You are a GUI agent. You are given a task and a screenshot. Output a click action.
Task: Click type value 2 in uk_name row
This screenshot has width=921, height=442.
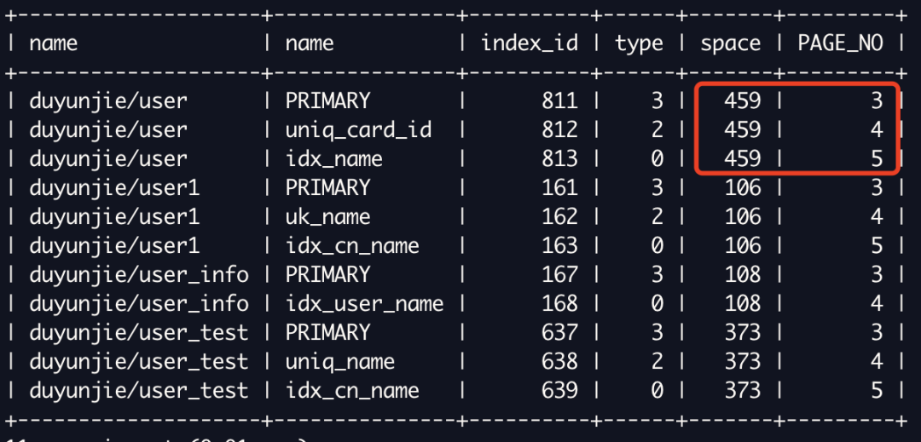point(657,217)
